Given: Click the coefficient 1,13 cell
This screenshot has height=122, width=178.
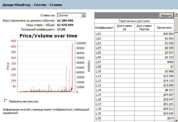Looking at the screenshot, I should tap(104, 85).
